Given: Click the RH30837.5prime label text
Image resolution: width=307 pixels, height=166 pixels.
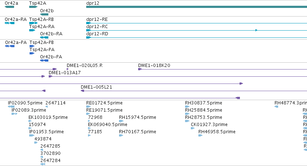Looking at the screenshot, I should [203, 103].
